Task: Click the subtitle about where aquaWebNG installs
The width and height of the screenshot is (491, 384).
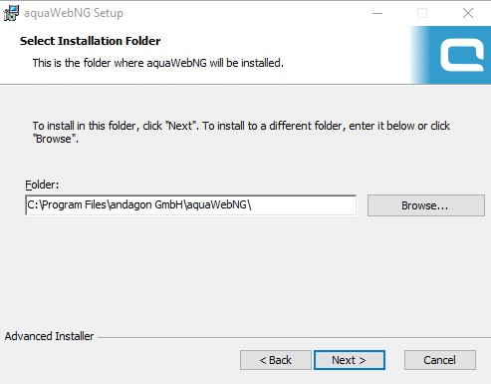Action: pyautogui.click(x=158, y=63)
